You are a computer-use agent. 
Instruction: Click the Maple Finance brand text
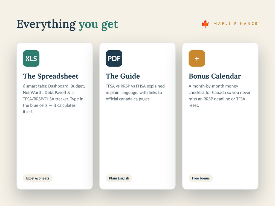tap(235, 24)
